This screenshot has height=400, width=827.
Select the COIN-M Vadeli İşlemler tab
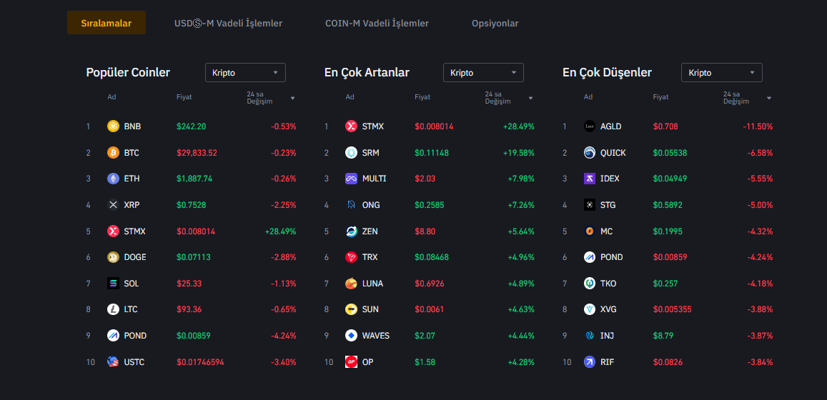click(377, 24)
